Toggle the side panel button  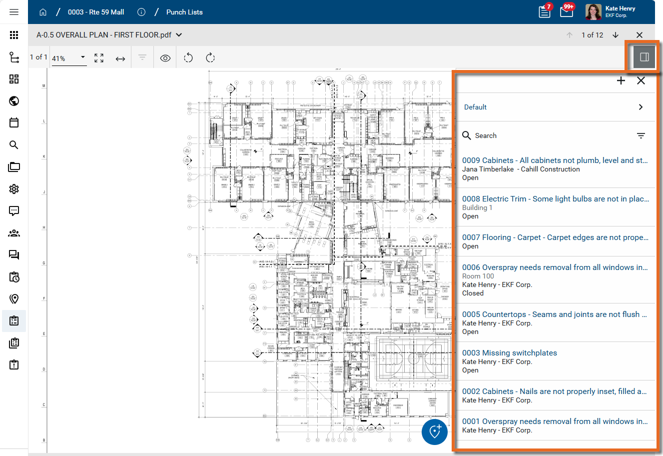coord(644,57)
